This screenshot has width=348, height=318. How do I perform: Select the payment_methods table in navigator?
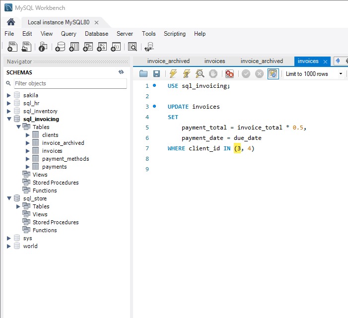66,159
